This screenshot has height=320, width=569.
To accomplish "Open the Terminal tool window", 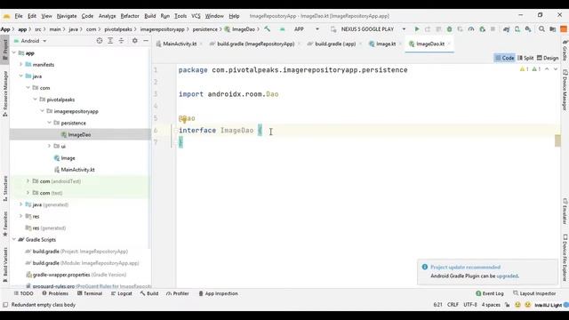I will 90,293.
